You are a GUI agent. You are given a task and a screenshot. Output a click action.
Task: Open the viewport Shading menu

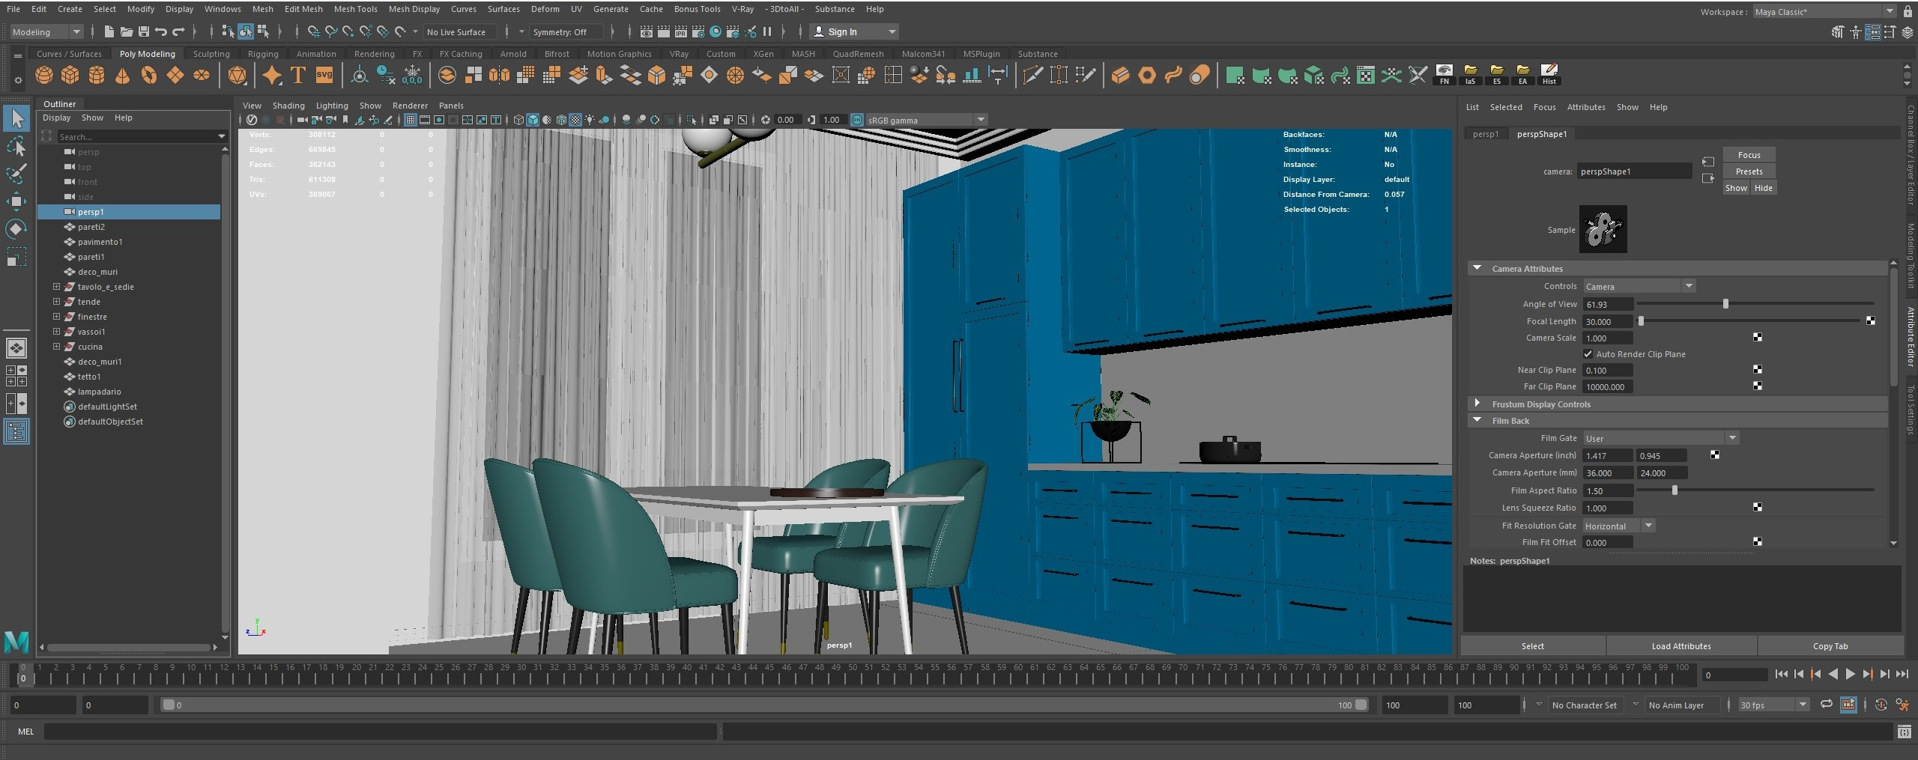click(288, 106)
